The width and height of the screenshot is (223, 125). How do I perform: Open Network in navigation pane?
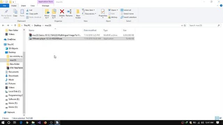coord(11,112)
